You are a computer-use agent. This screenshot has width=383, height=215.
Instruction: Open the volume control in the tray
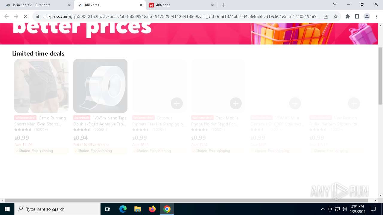344,209
